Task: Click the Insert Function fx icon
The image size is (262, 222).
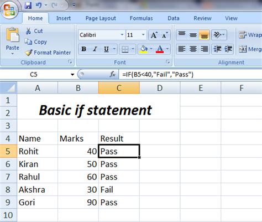Action: 112,74
